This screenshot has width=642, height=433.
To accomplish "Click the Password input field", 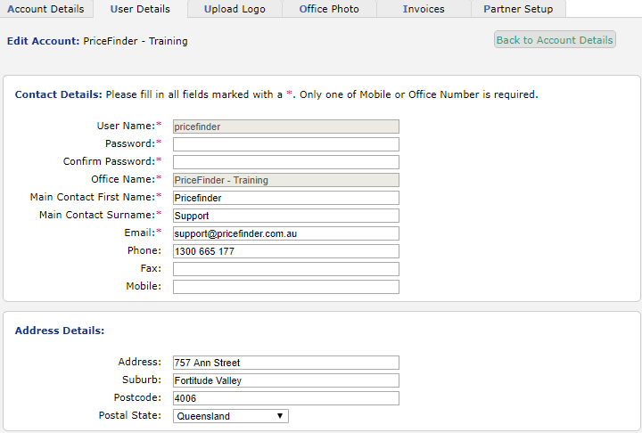I will (286, 144).
